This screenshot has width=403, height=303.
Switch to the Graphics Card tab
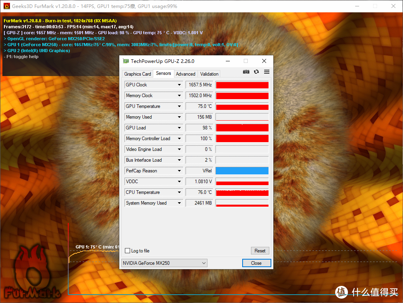click(x=138, y=74)
